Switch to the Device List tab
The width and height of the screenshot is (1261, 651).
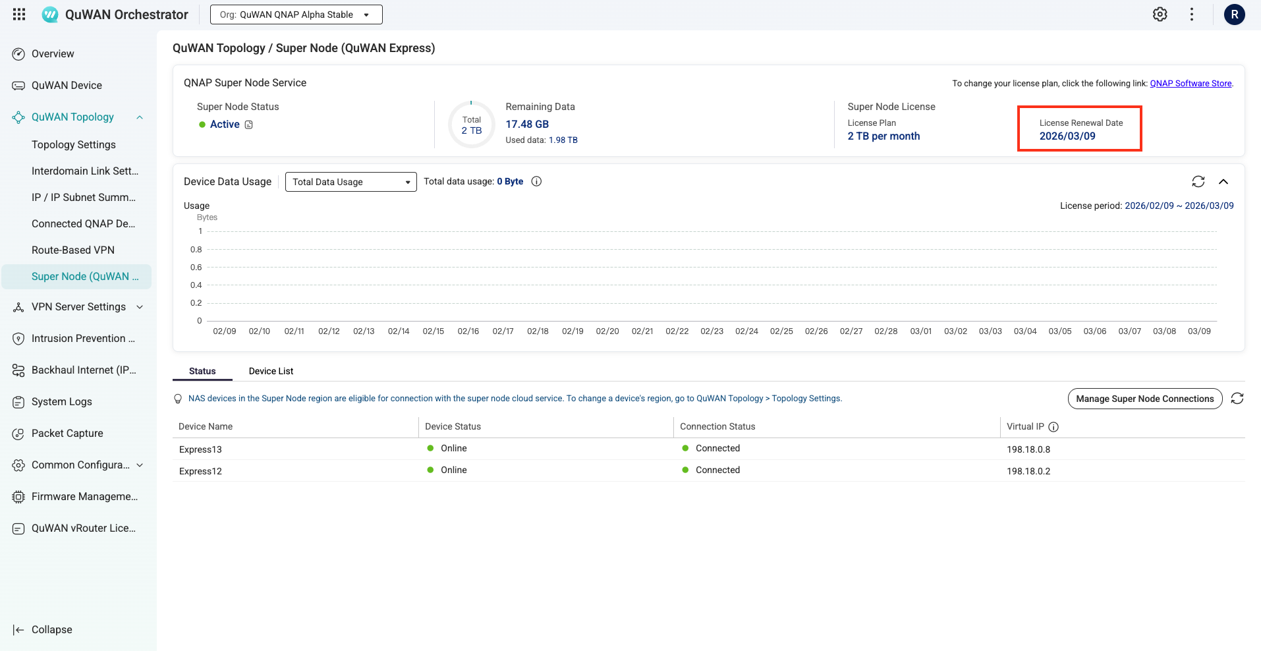271,371
